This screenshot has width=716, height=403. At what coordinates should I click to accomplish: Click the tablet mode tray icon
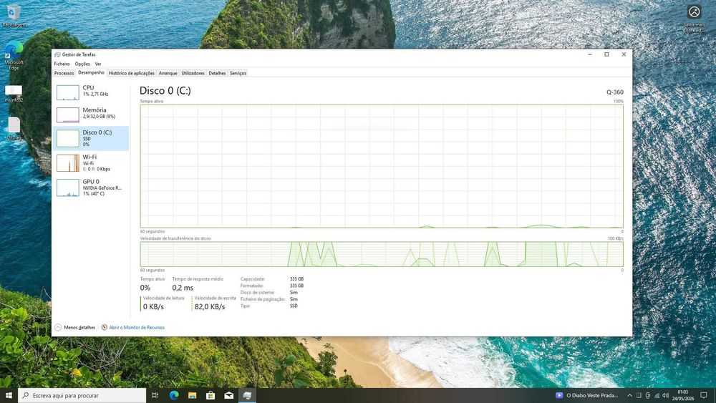coord(639,395)
